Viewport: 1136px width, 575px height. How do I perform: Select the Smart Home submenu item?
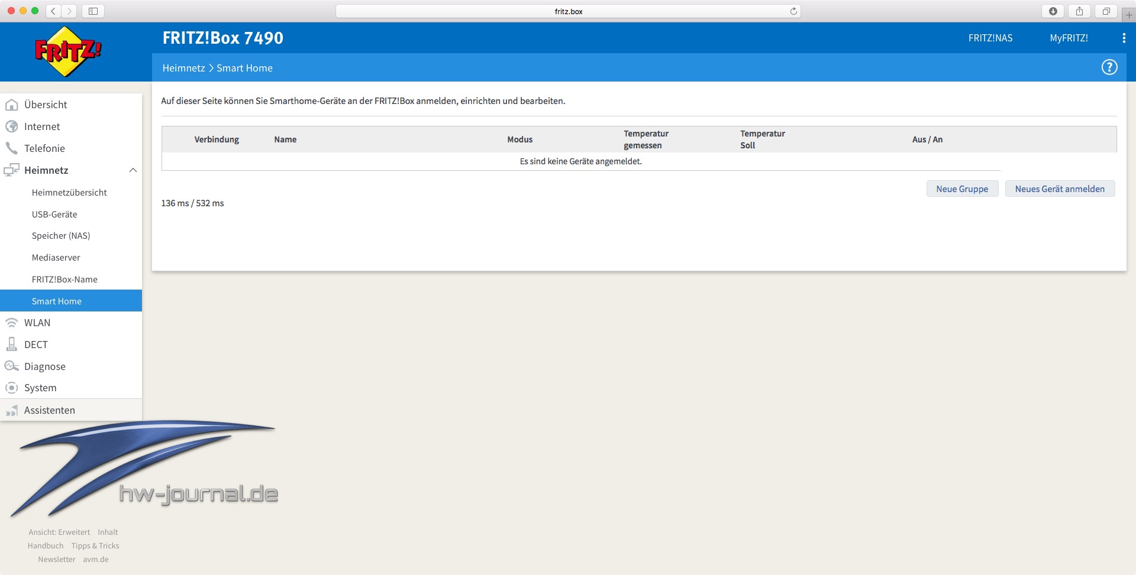coord(71,301)
